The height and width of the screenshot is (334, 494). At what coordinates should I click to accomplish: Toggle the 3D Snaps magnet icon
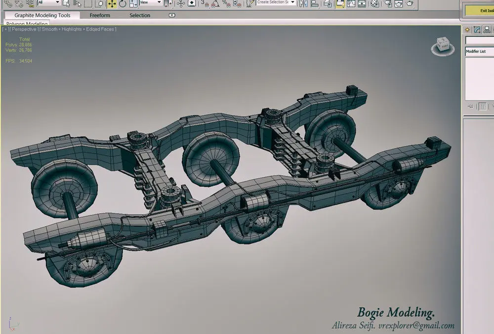click(205, 3)
